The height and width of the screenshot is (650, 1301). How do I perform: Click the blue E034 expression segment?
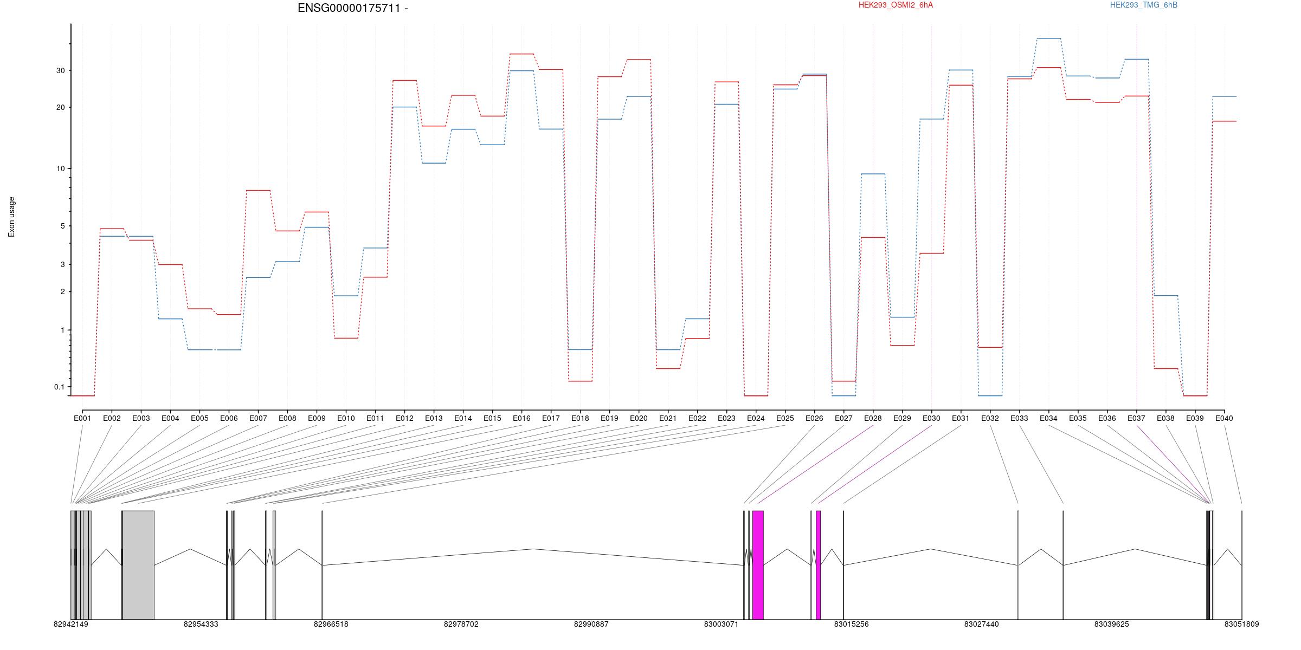[1048, 38]
